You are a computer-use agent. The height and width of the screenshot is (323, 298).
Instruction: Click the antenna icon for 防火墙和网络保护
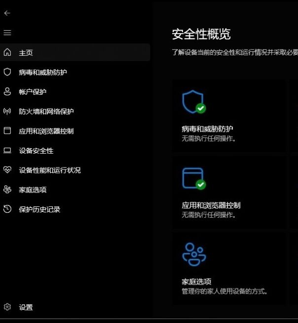tap(7, 111)
